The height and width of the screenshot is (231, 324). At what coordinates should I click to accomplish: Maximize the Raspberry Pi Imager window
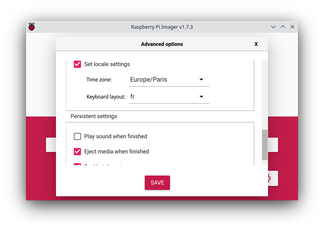[x=283, y=27]
